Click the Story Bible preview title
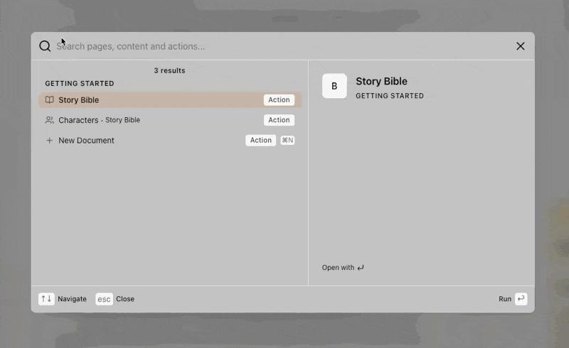The height and width of the screenshot is (348, 569). click(381, 81)
